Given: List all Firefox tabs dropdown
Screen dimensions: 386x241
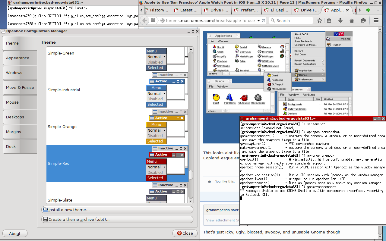Looking at the screenshot, I should (x=378, y=10).
